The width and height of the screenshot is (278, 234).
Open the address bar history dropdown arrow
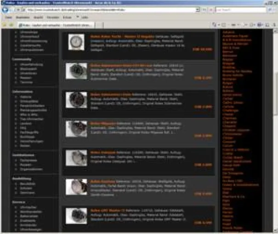click(197, 10)
